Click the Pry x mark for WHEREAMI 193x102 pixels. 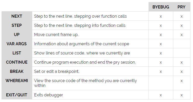point(181,81)
